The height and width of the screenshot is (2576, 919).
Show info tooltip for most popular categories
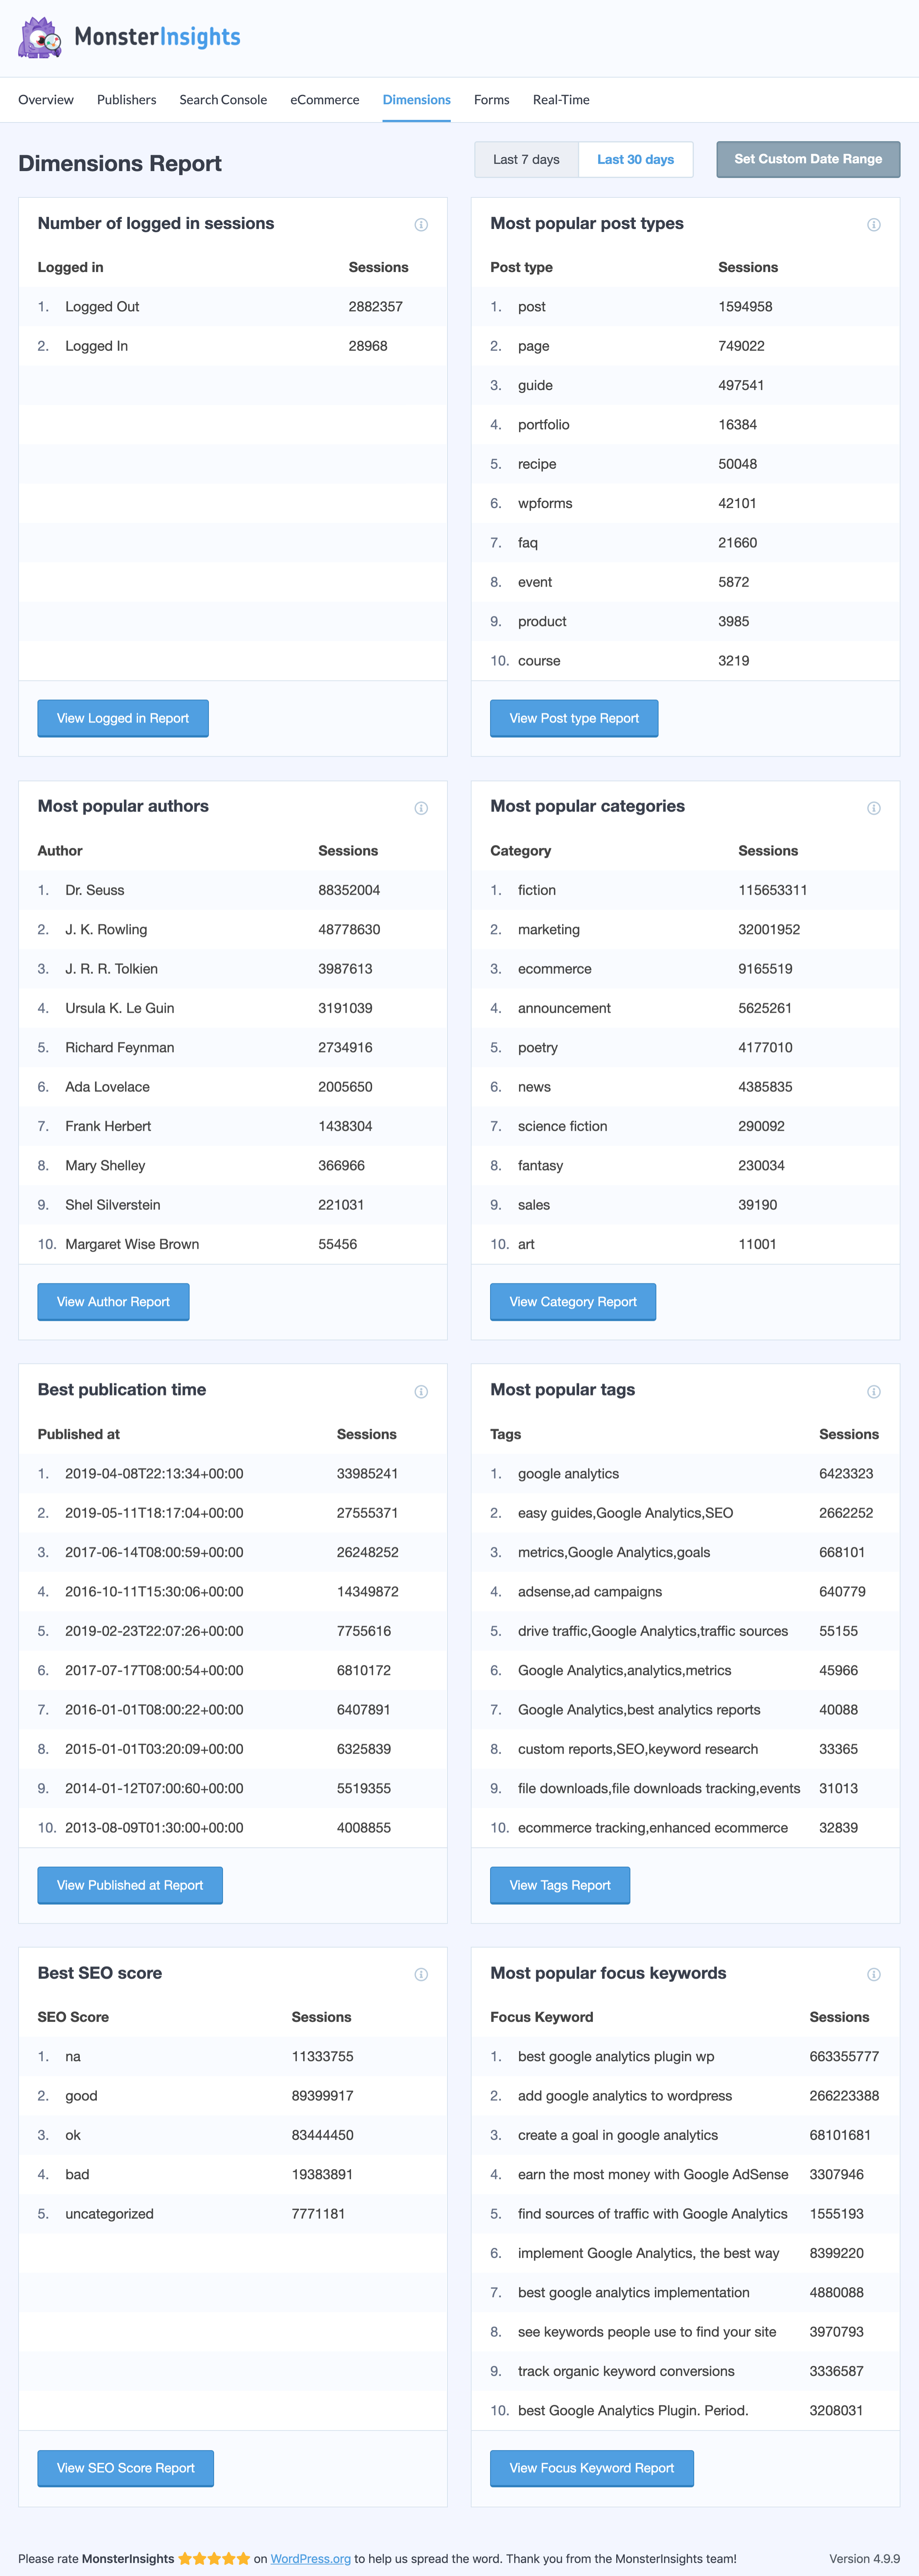click(873, 808)
